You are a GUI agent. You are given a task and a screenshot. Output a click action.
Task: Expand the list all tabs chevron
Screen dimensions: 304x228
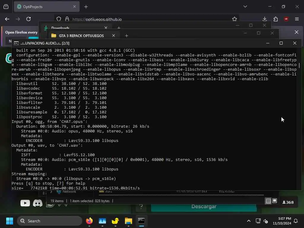click(245, 7)
